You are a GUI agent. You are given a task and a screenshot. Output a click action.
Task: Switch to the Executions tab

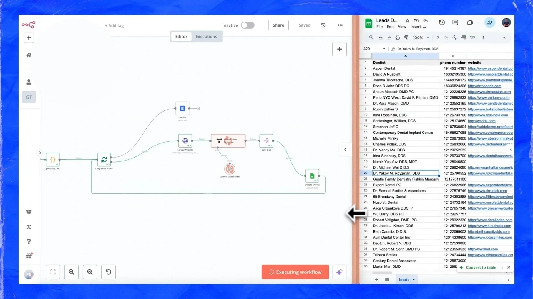(x=206, y=37)
